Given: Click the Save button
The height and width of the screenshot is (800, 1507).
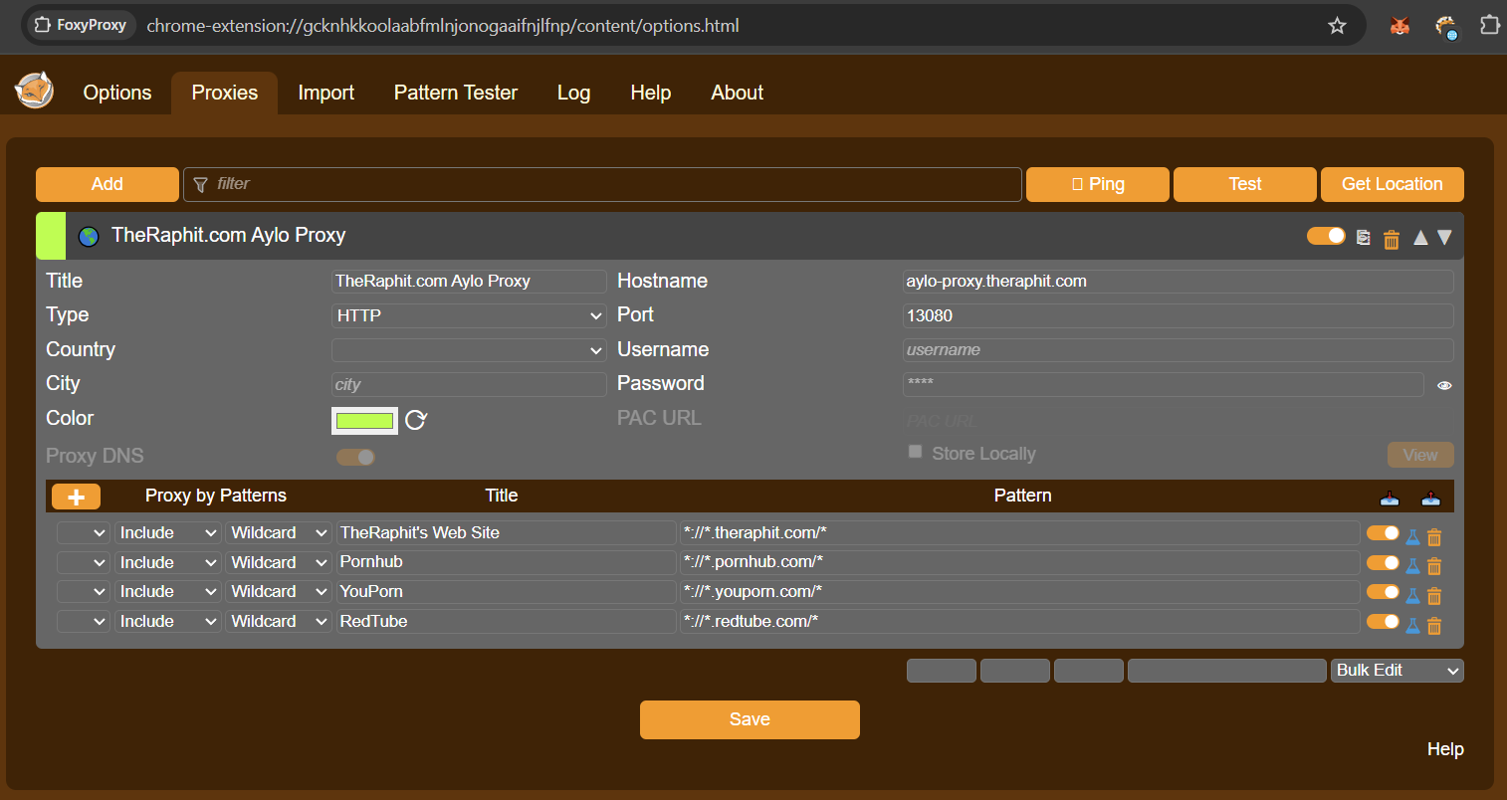Looking at the screenshot, I should (x=750, y=719).
